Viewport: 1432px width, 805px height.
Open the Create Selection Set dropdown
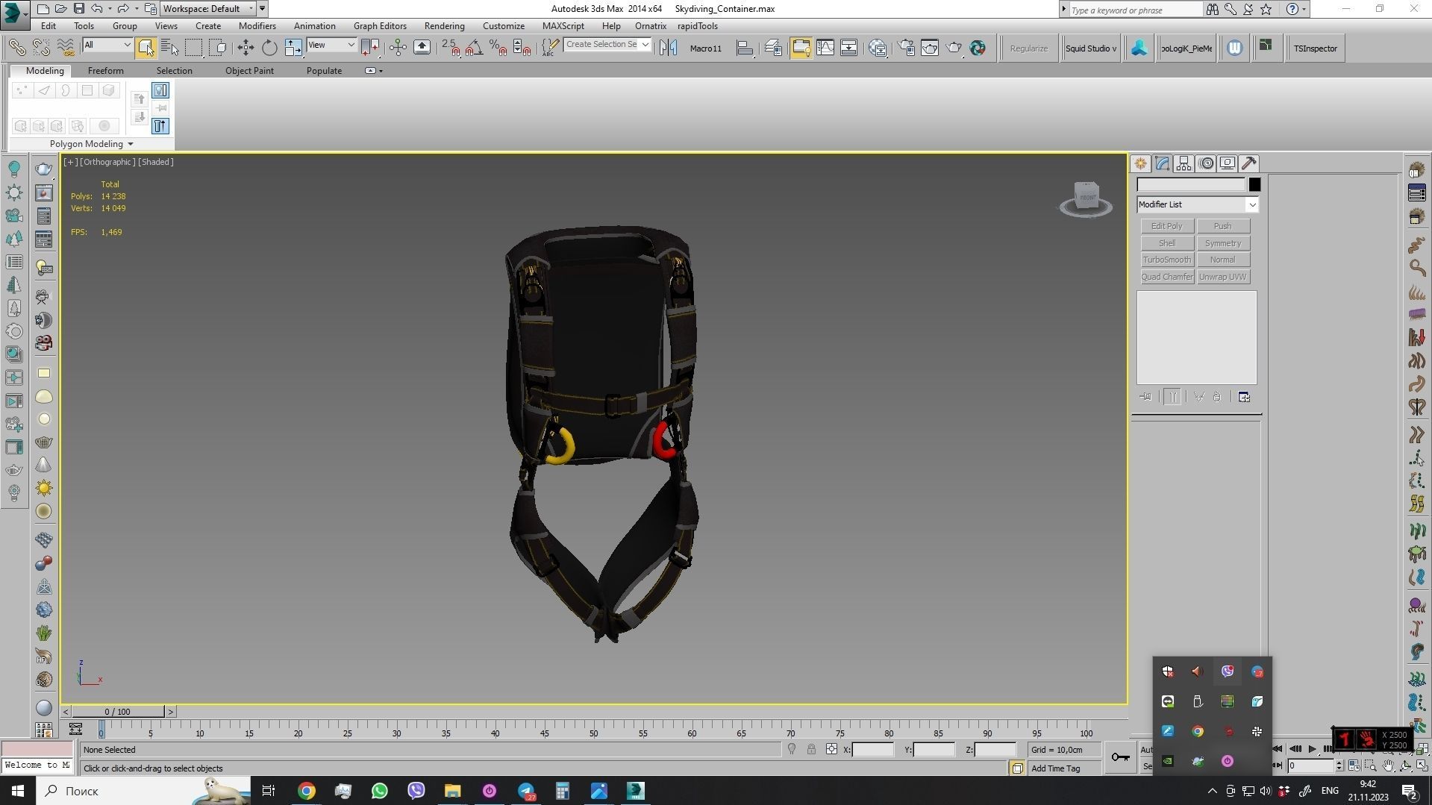607,45
